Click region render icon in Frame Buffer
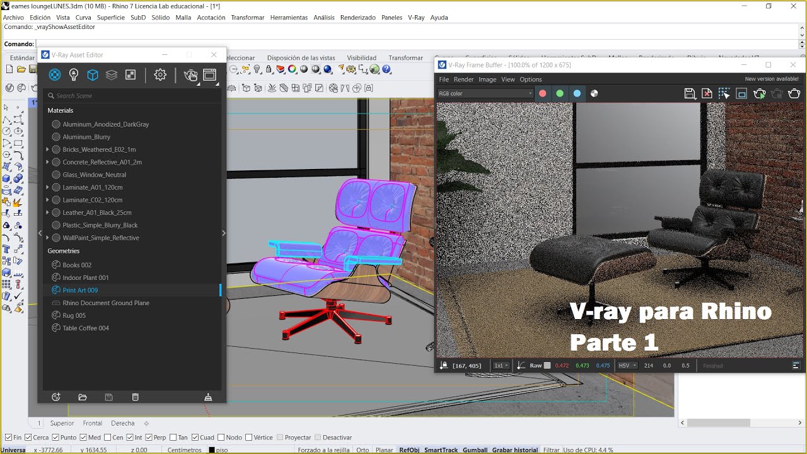The height and width of the screenshot is (454, 807). (741, 93)
